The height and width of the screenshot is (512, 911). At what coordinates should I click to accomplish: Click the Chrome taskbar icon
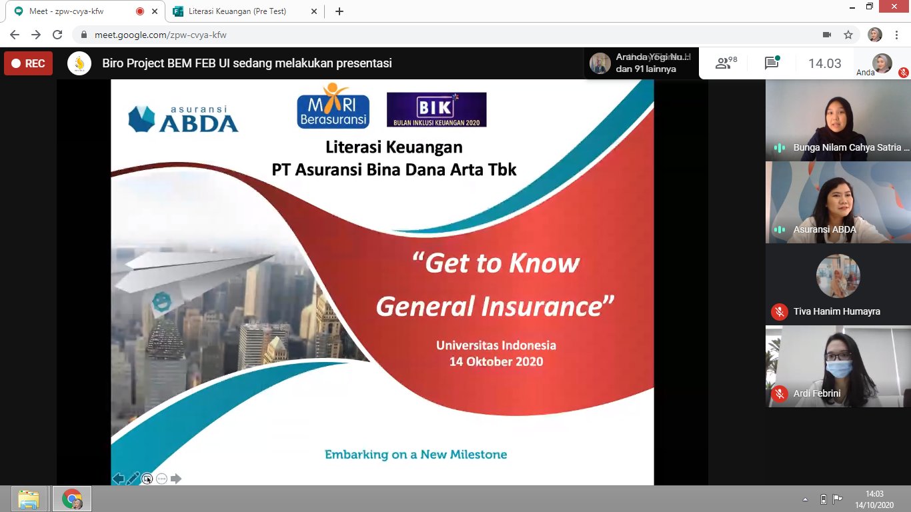click(72, 499)
